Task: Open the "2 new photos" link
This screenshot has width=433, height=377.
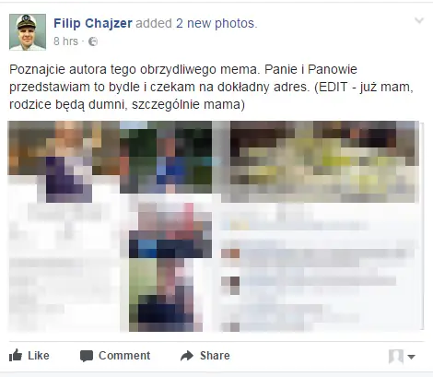Action: [x=216, y=23]
